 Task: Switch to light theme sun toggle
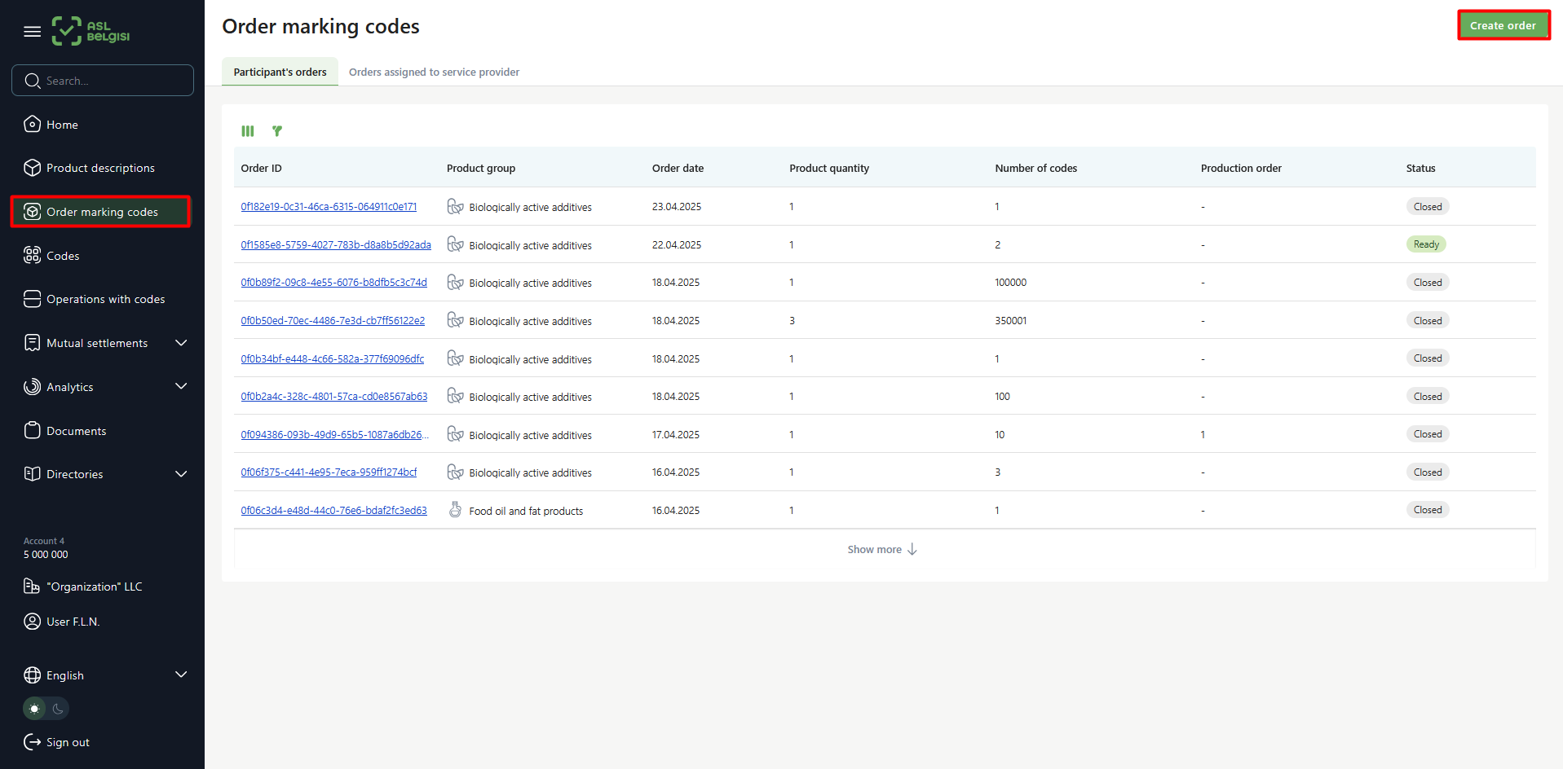click(x=34, y=709)
